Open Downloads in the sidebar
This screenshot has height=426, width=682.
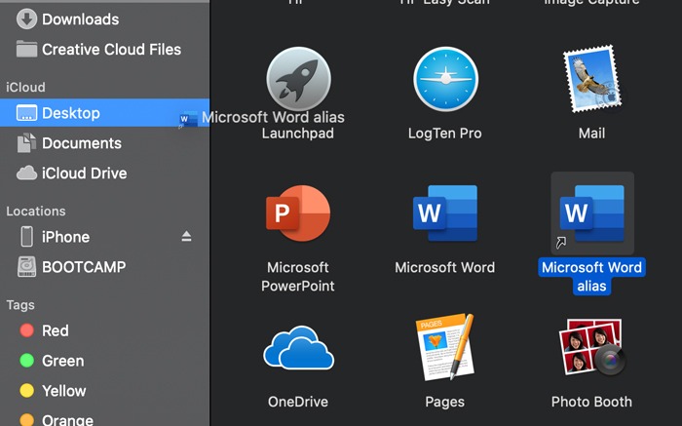[x=80, y=19]
